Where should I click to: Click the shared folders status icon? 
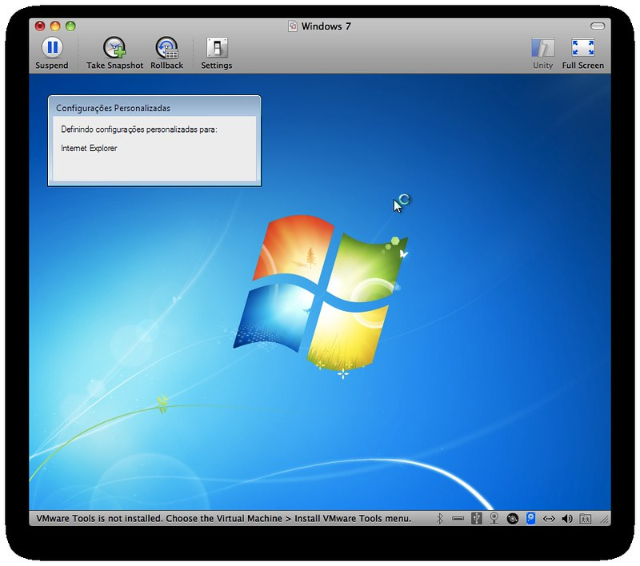coord(586,519)
